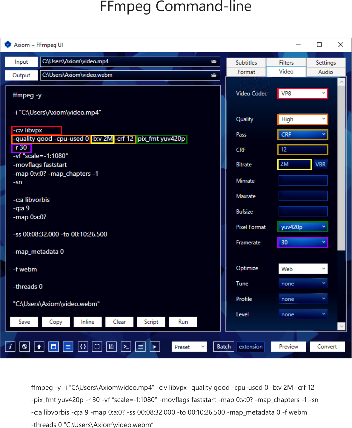Click the Bitrate 2M field
Image resolution: width=352 pixels, height=428 pixels.
pos(294,164)
